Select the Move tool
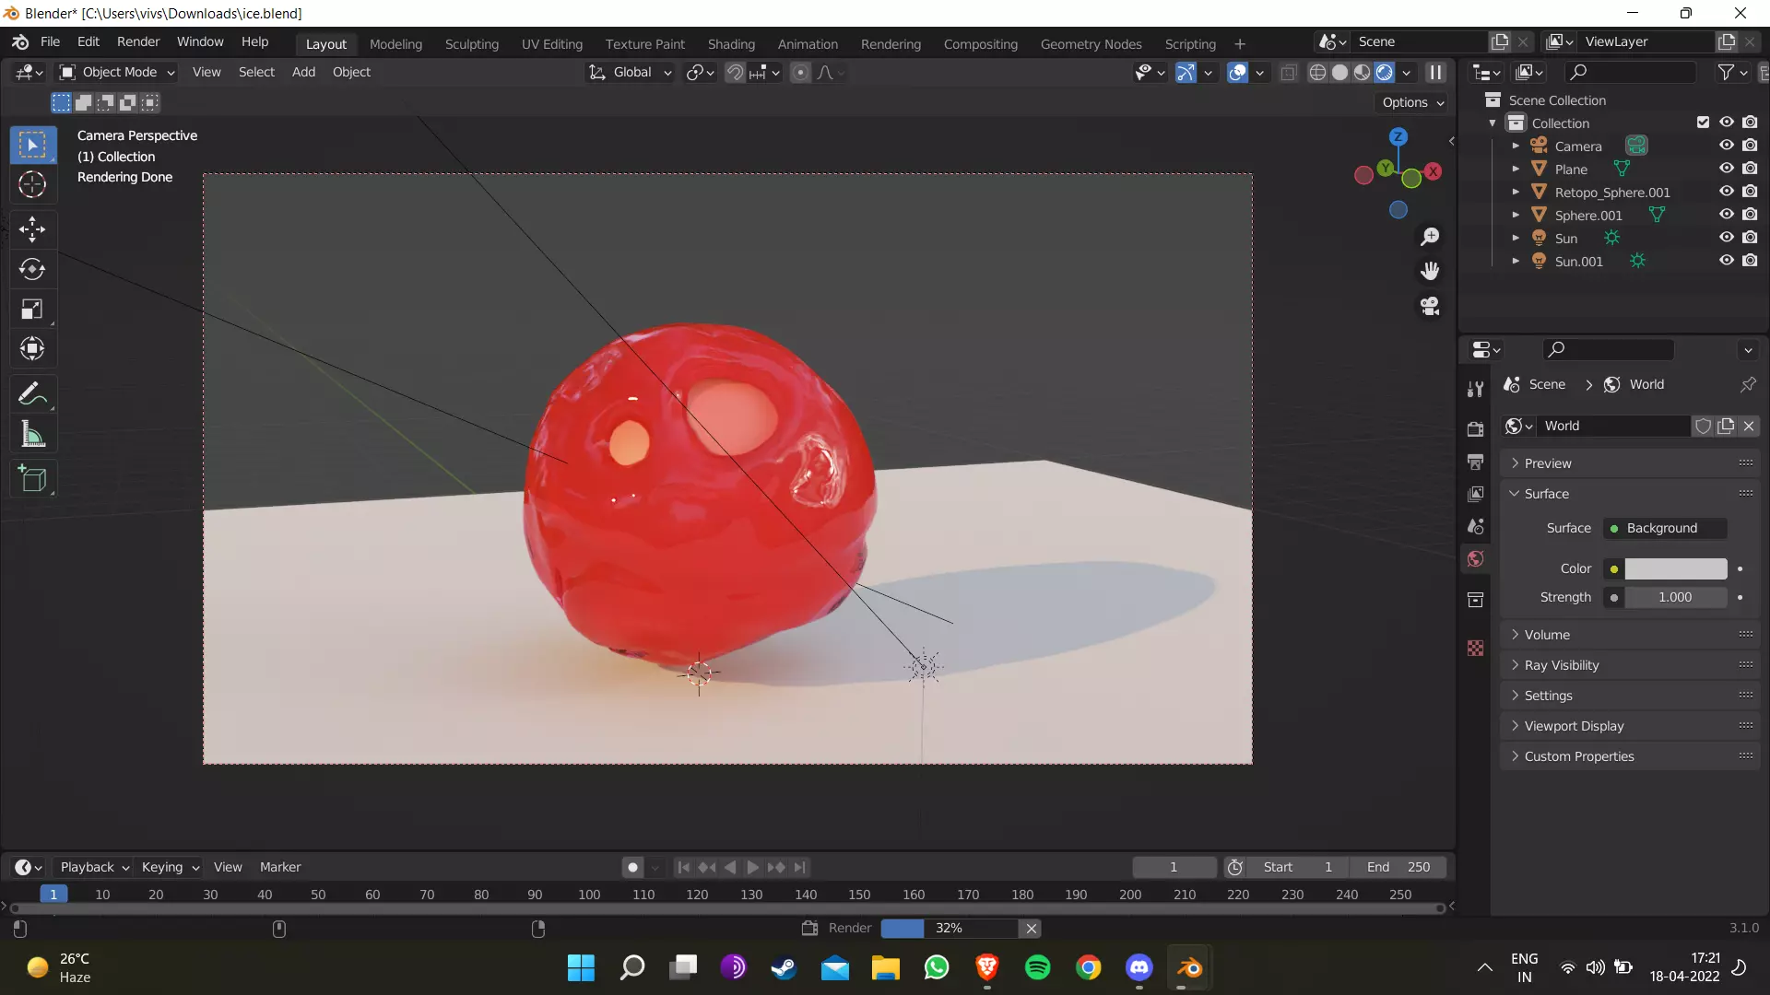 (32, 228)
